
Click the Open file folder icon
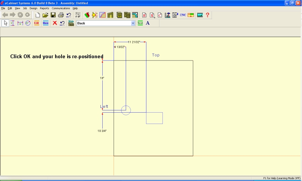pyautogui.click(x=45, y=15)
